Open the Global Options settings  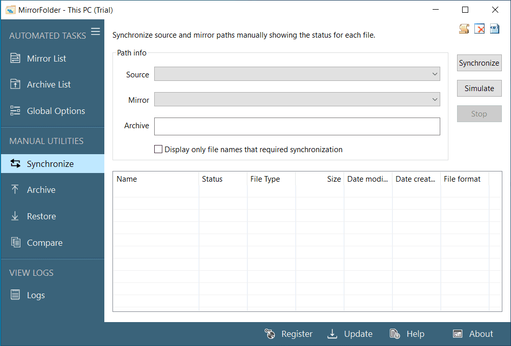point(52,111)
